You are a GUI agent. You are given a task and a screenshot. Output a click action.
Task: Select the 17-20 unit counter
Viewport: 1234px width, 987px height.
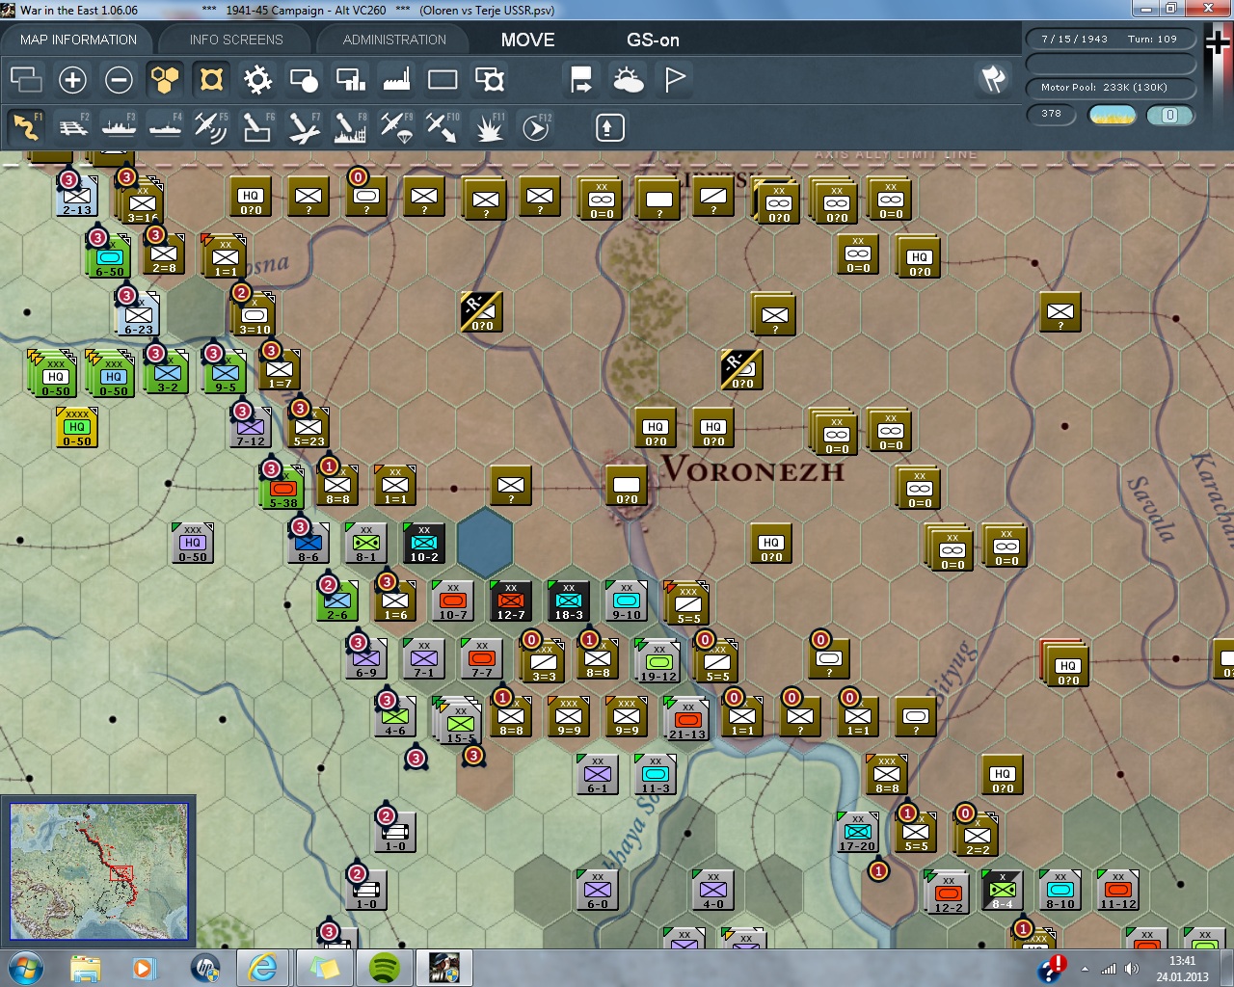pos(857,832)
